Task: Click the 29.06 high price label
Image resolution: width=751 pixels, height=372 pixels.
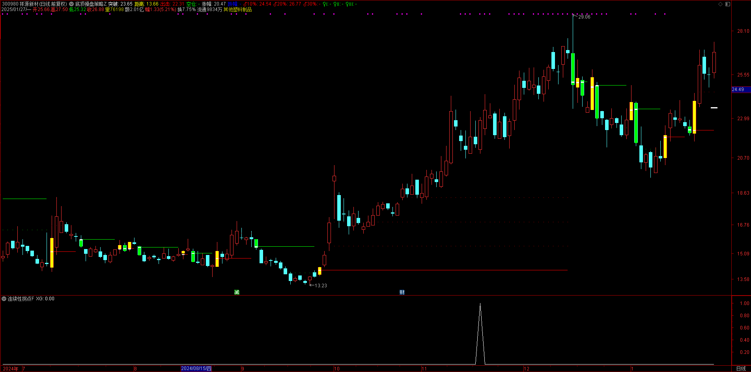Action: click(x=584, y=17)
